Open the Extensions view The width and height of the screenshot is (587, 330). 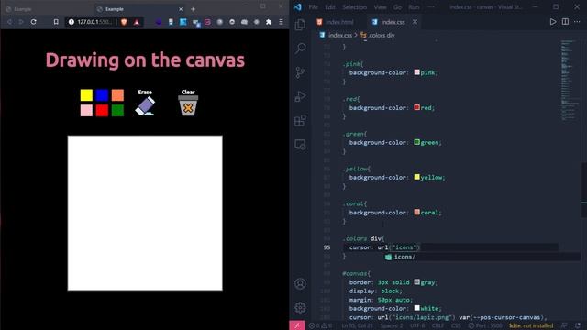click(x=300, y=120)
